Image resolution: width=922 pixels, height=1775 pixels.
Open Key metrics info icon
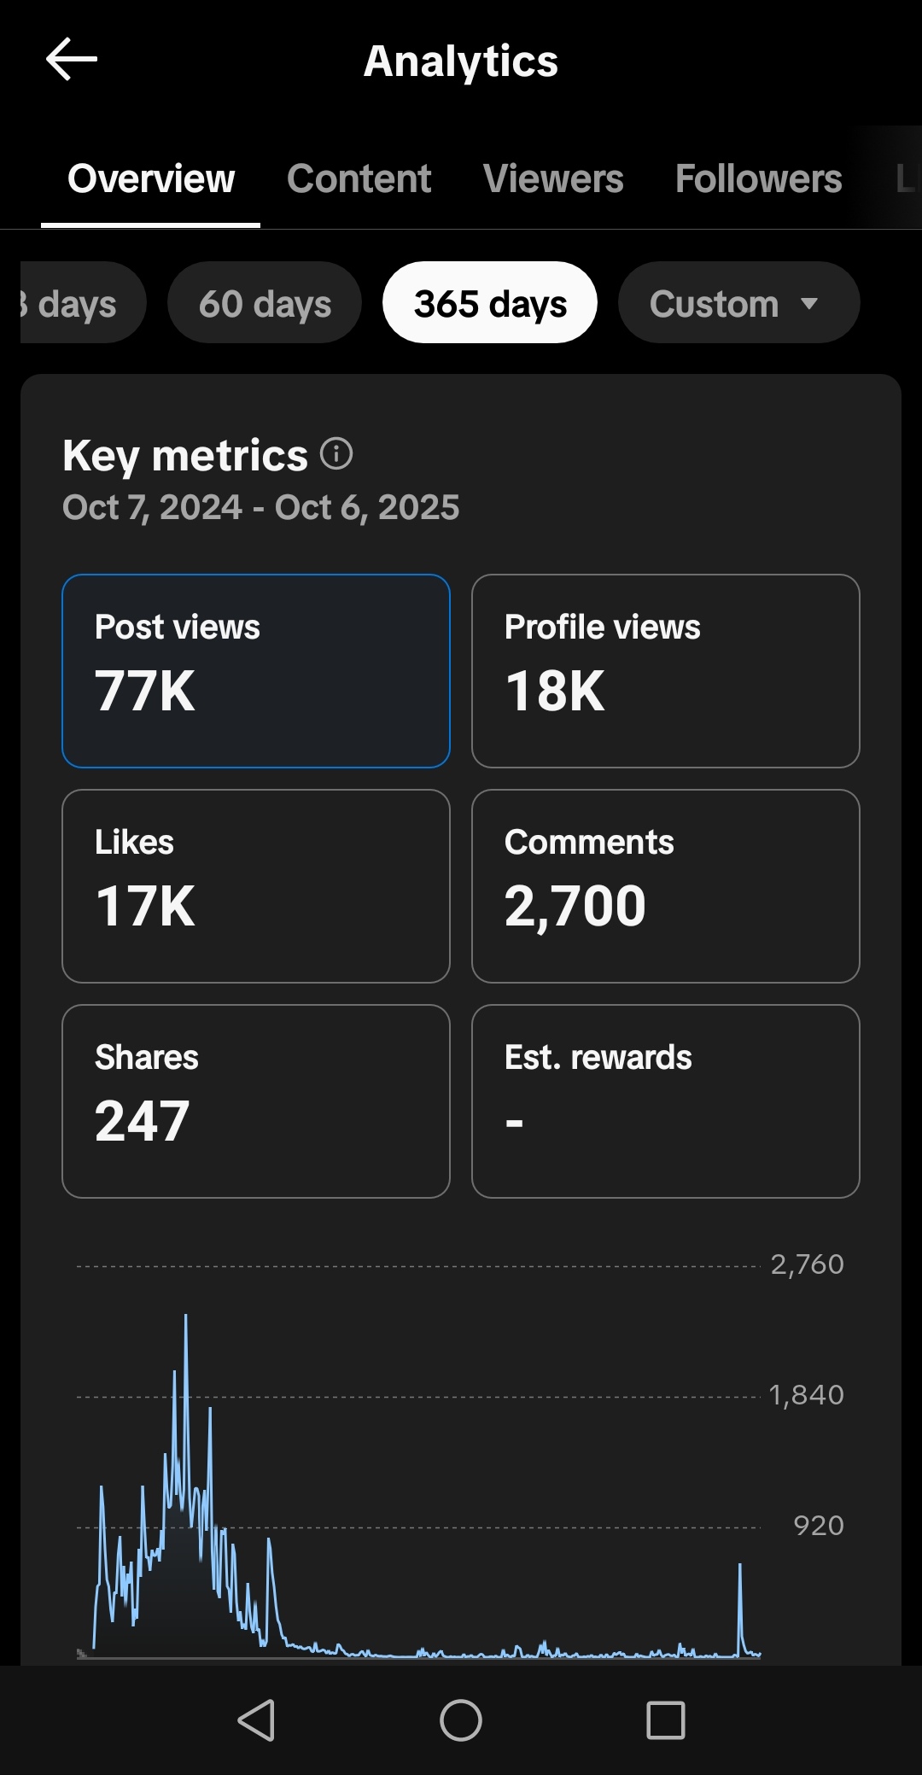336,453
